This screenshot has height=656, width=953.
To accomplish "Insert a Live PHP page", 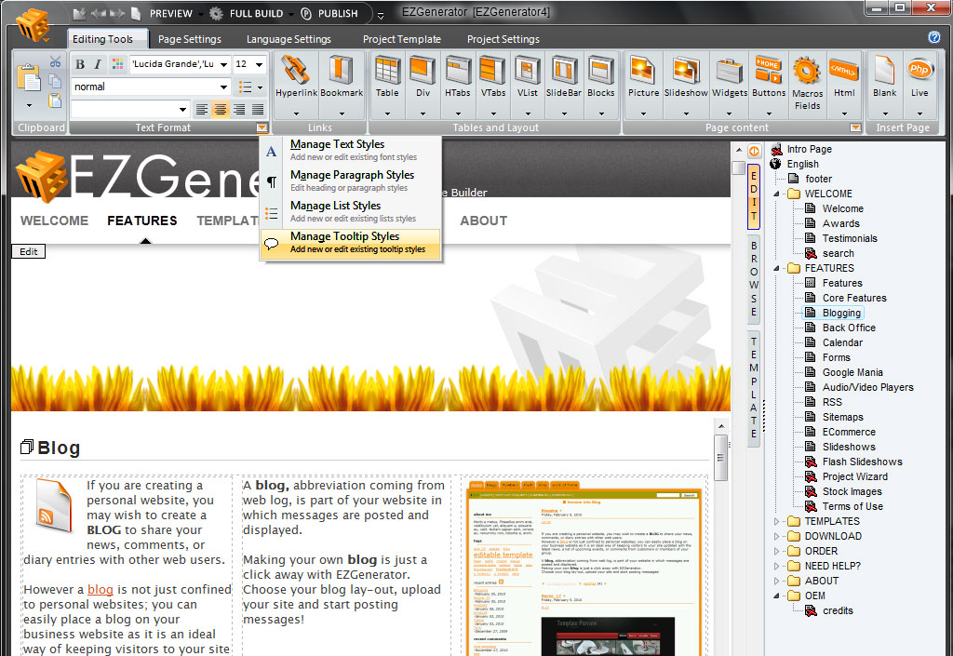I will (x=919, y=73).
